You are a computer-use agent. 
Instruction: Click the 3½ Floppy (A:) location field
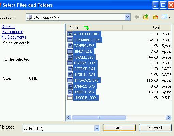pyautogui.click(x=78, y=17)
